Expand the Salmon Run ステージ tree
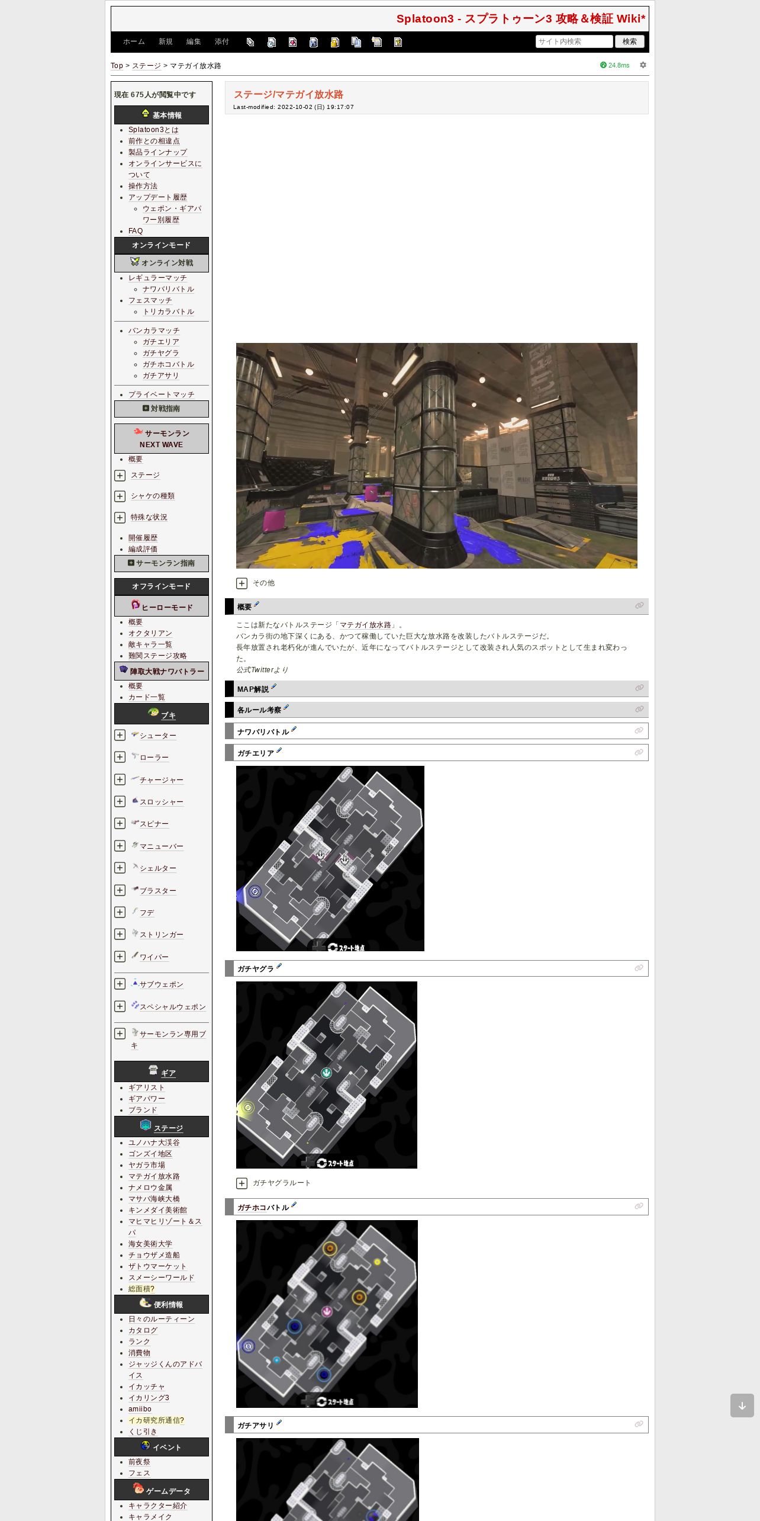760x1521 pixels. pyautogui.click(x=120, y=476)
